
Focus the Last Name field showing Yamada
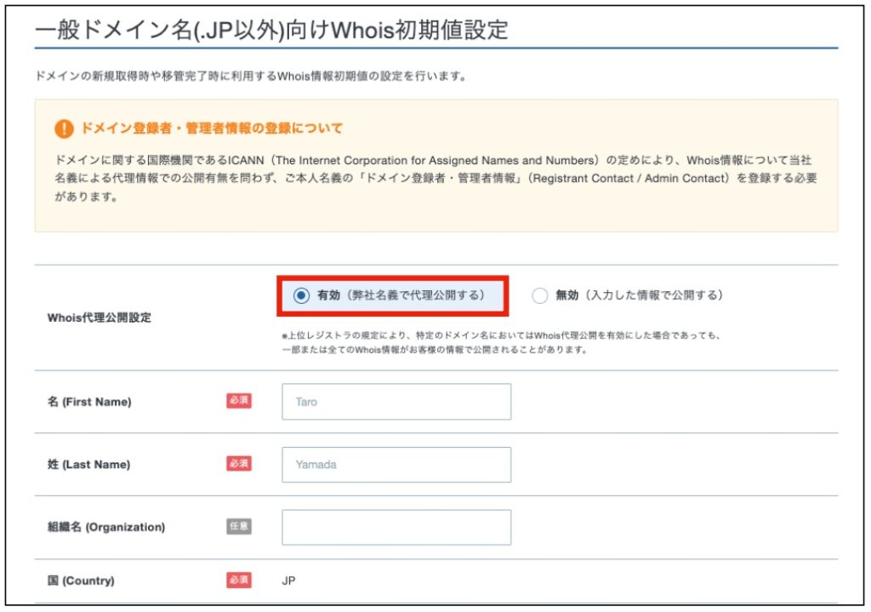[x=396, y=465]
